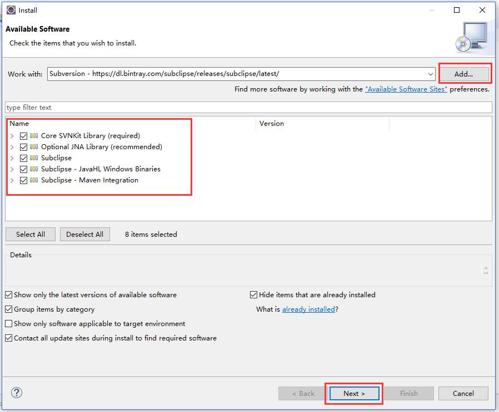Image resolution: width=499 pixels, height=412 pixels.
Task: Uncheck the Subclipse item checkbox
Action: [x=23, y=158]
